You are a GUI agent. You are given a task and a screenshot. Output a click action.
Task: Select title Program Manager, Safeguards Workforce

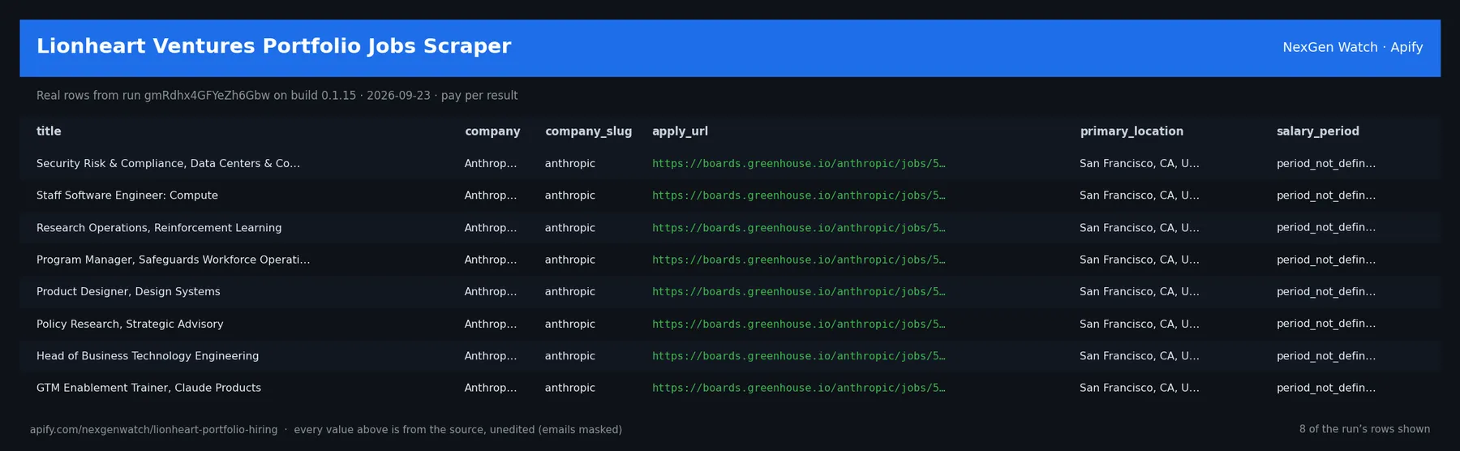(173, 260)
